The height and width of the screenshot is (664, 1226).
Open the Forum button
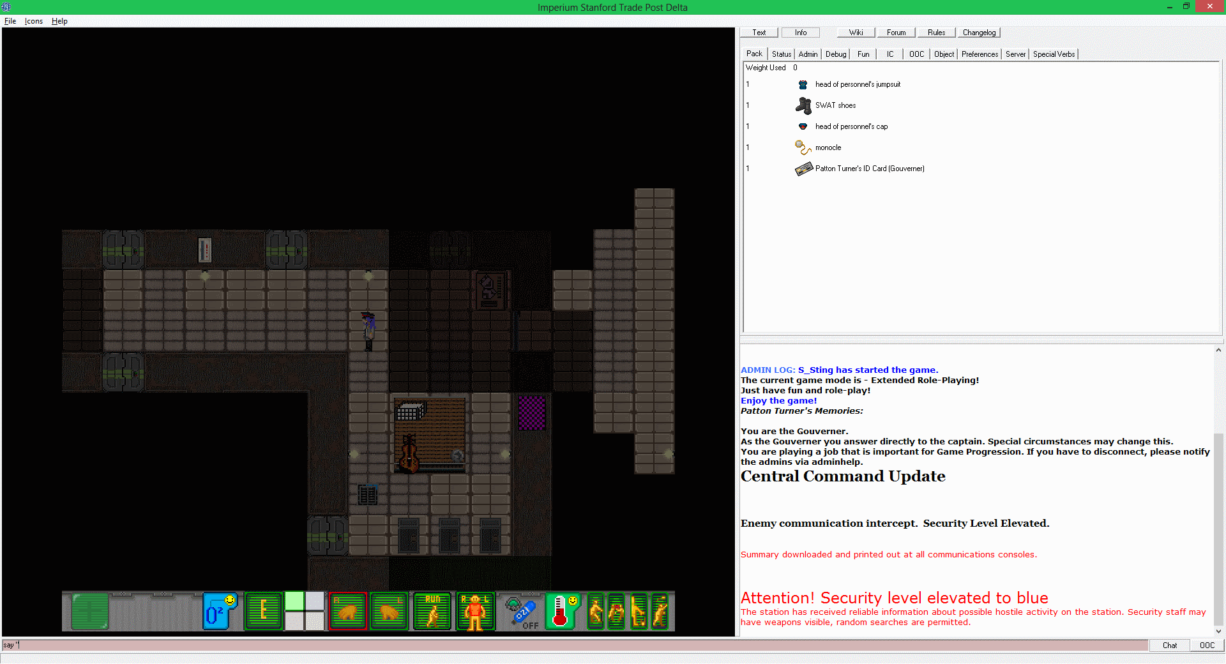coord(896,33)
